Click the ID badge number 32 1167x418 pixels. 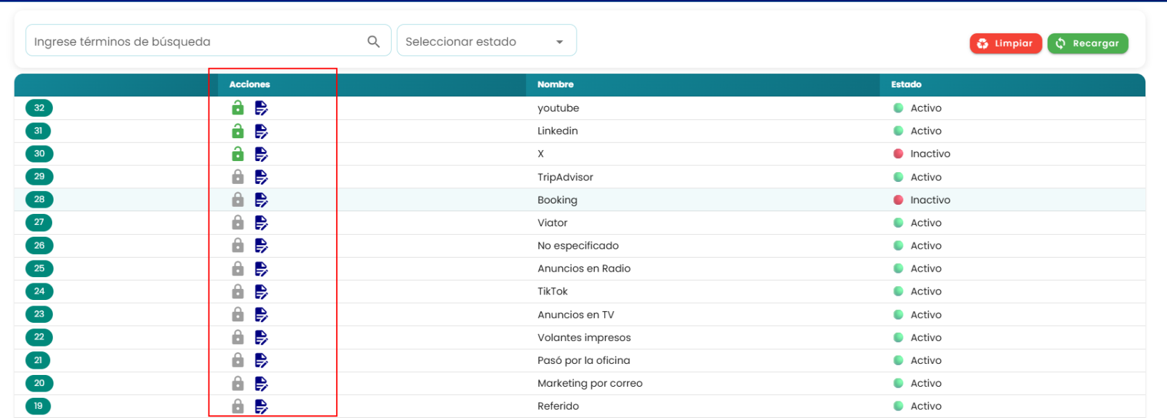click(x=39, y=108)
